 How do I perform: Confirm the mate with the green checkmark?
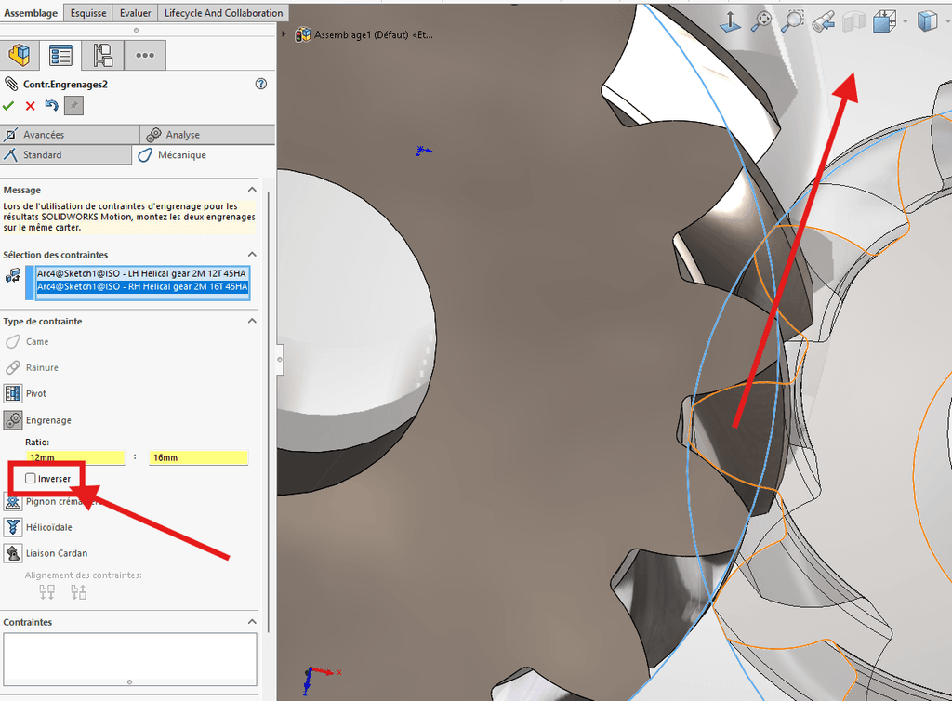(x=8, y=106)
